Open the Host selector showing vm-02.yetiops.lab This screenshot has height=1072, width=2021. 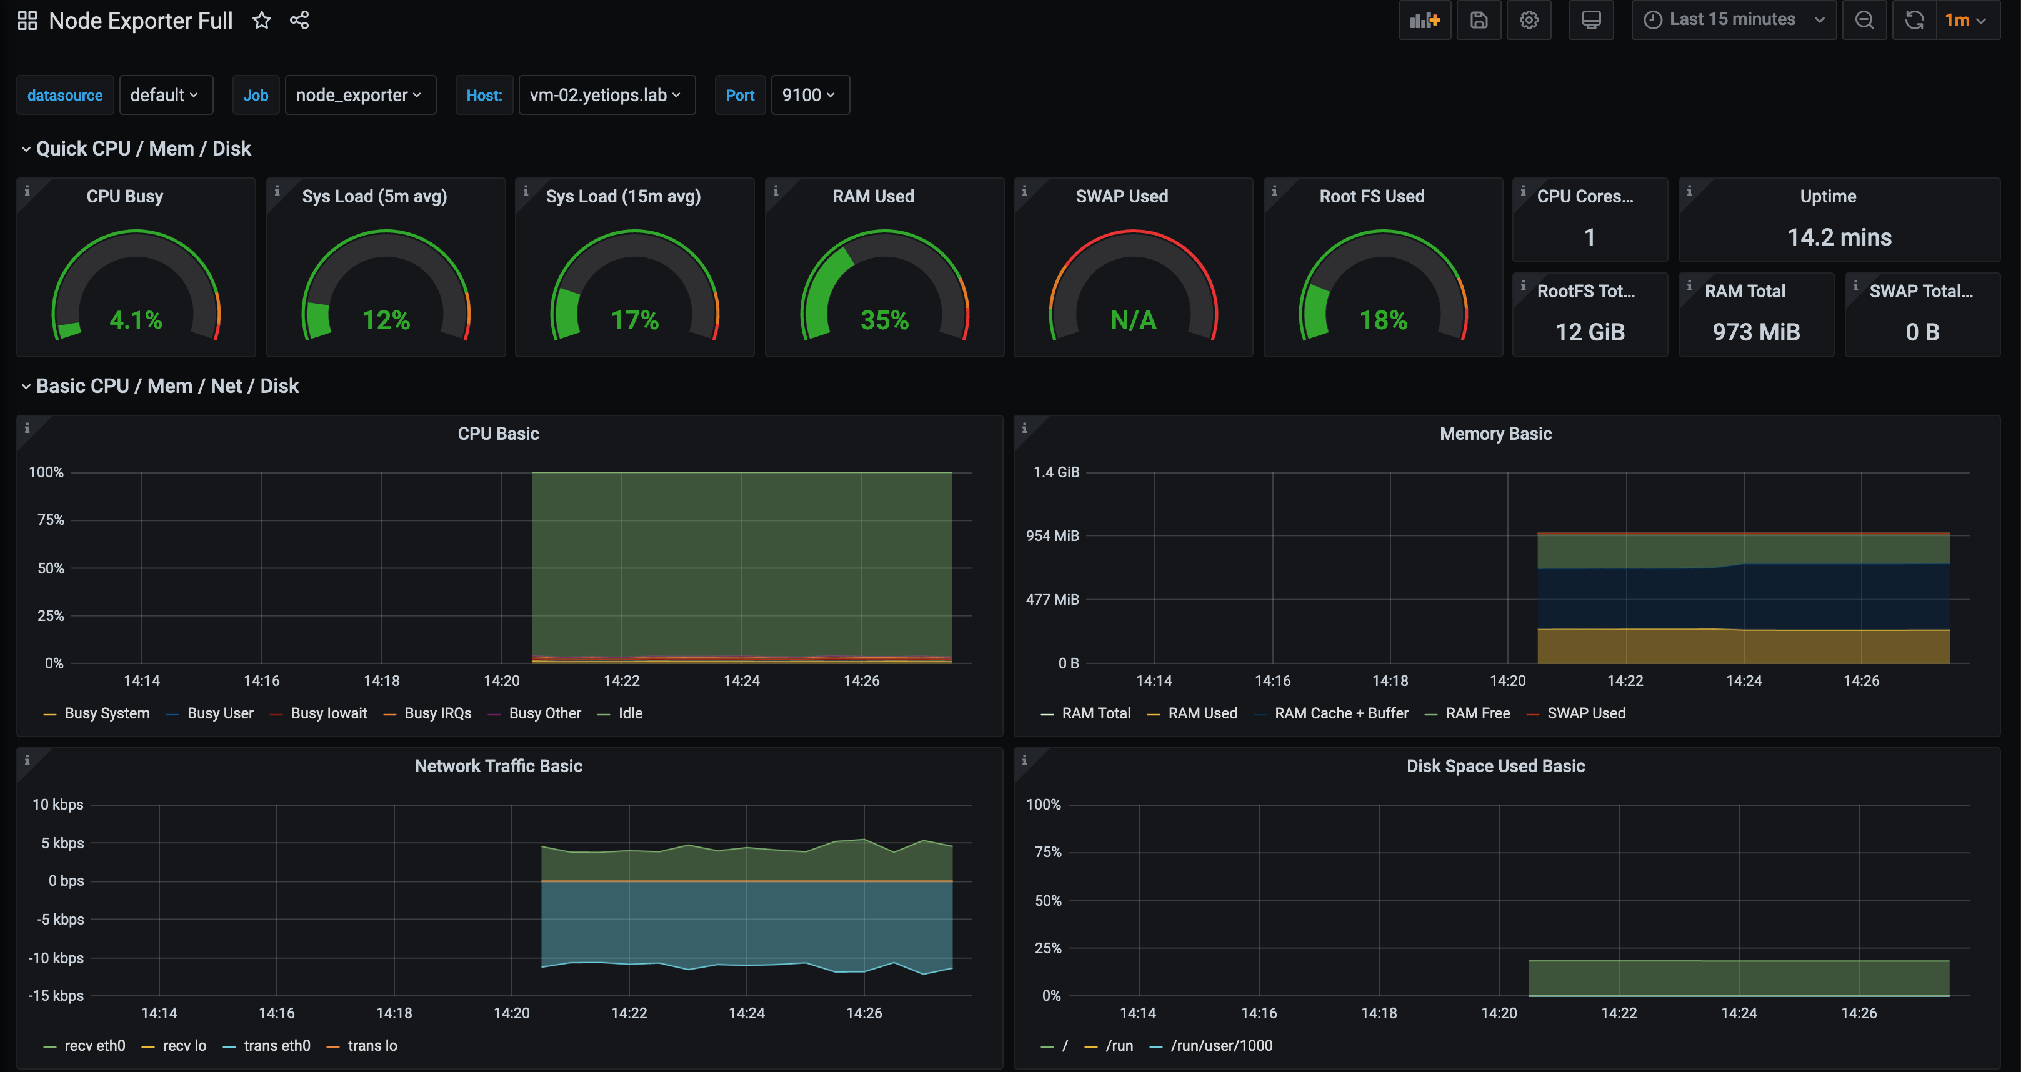(x=606, y=95)
